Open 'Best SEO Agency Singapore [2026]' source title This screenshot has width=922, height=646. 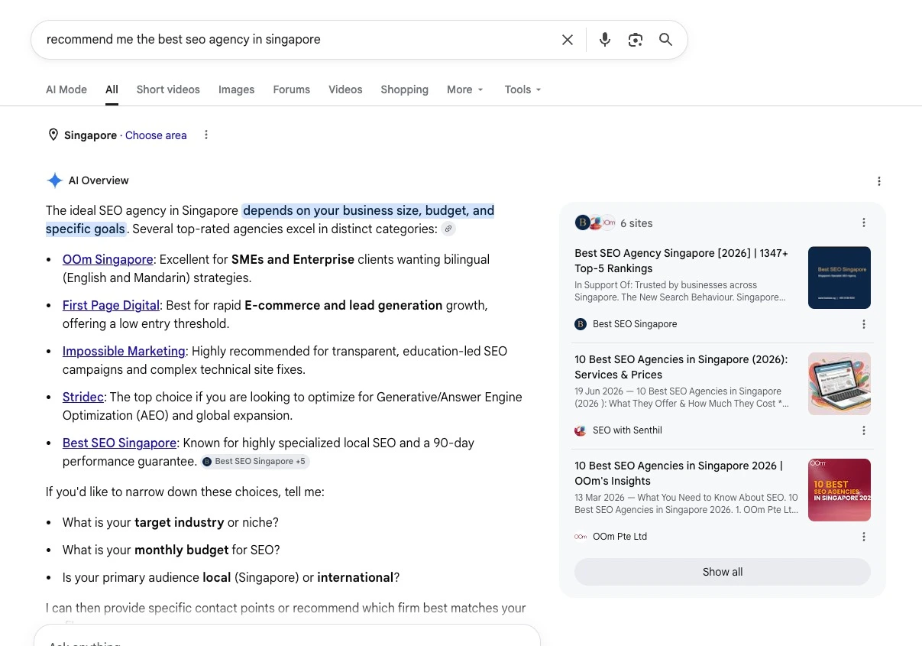coord(681,261)
